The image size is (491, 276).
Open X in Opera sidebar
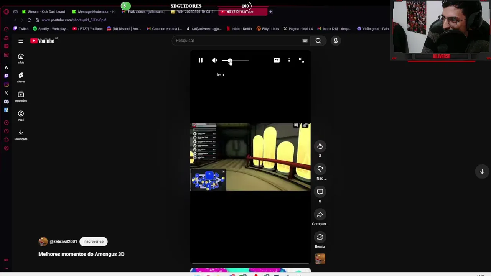(6, 93)
